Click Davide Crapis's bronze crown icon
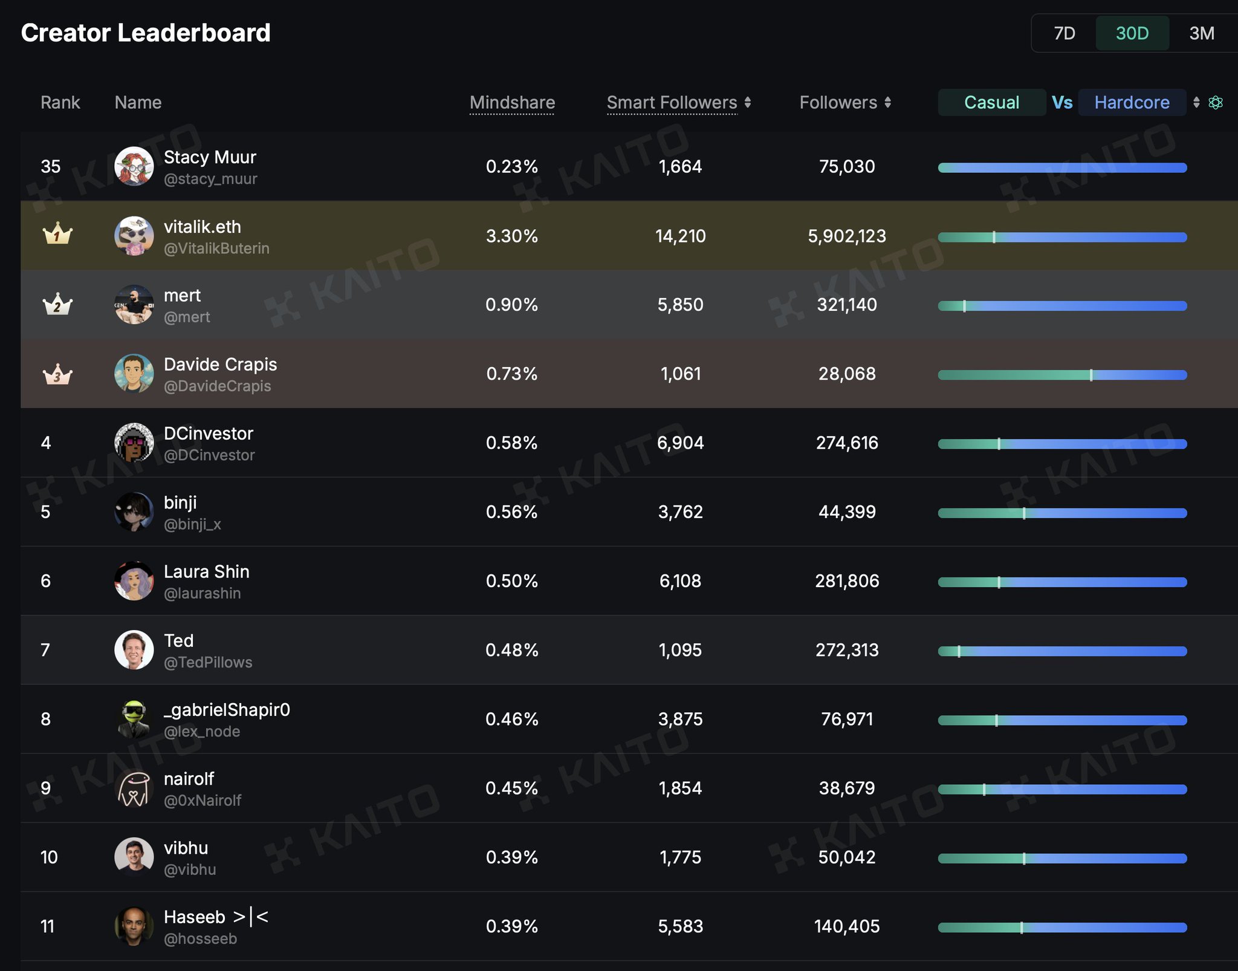The width and height of the screenshot is (1238, 971). coord(57,375)
